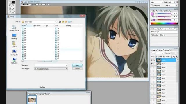
Task: Hide the highlighted layer via its eye icon
Action: (152, 60)
